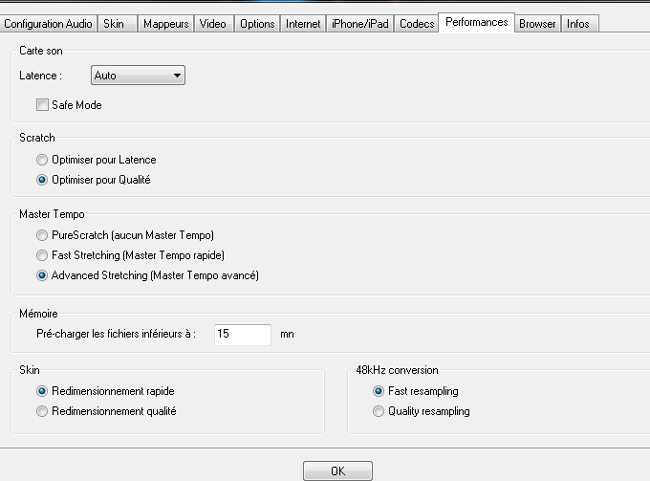The width and height of the screenshot is (650, 481).
Task: Enable the Safe Mode checkbox
Action: click(42, 105)
